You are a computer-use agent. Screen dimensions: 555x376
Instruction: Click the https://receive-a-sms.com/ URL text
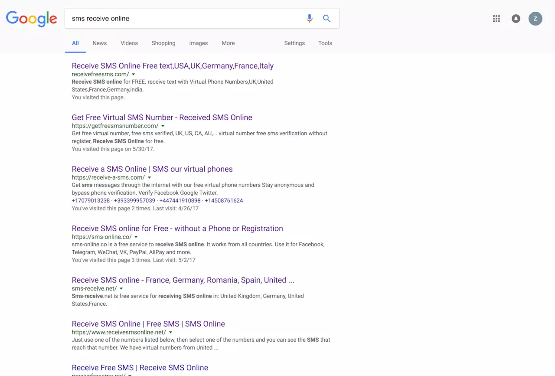pyautogui.click(x=108, y=178)
